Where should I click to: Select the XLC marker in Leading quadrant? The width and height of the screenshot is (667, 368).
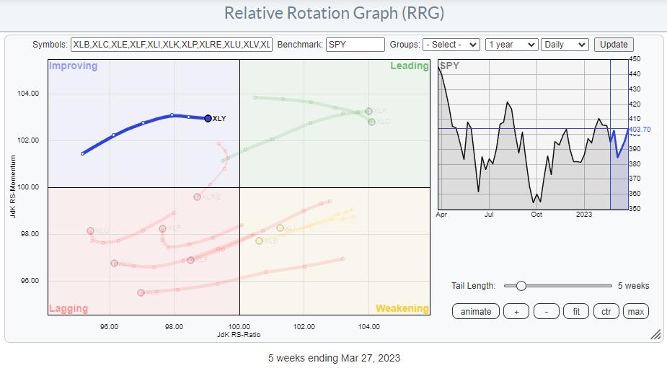[x=371, y=122]
